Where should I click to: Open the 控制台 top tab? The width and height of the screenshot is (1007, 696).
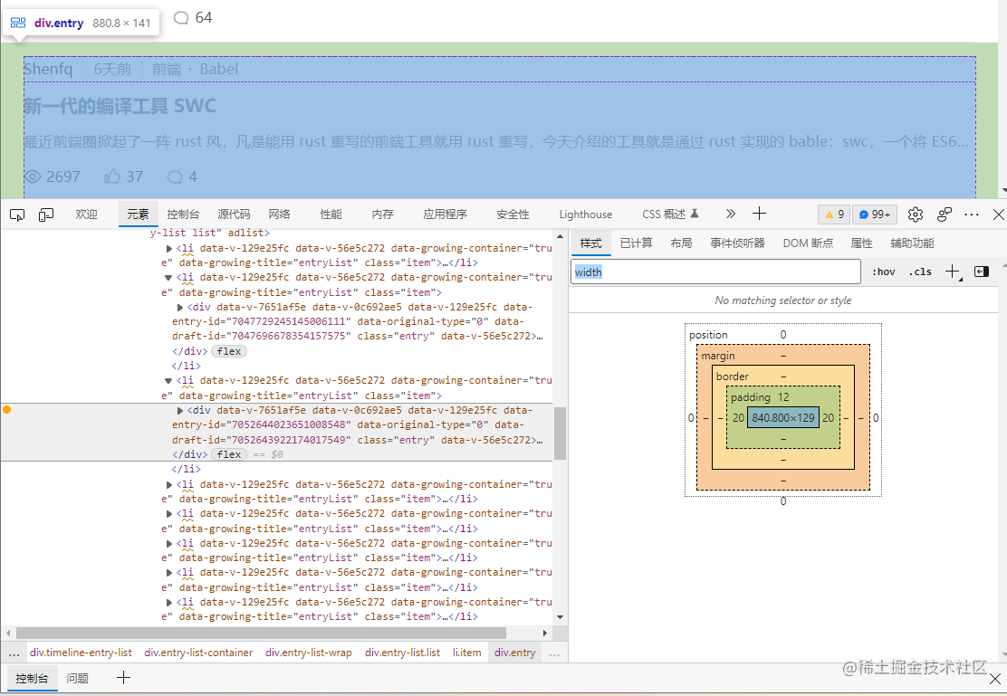[x=183, y=215]
